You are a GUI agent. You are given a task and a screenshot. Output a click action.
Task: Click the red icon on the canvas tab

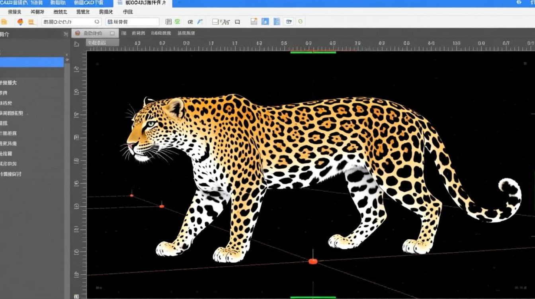(x=78, y=33)
